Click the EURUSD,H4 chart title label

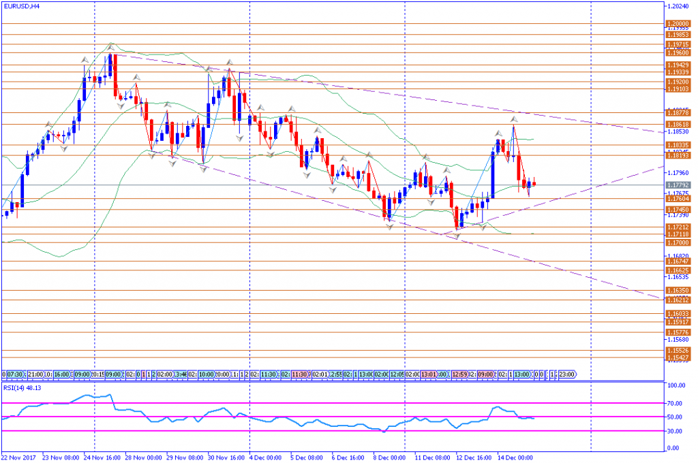click(21, 5)
